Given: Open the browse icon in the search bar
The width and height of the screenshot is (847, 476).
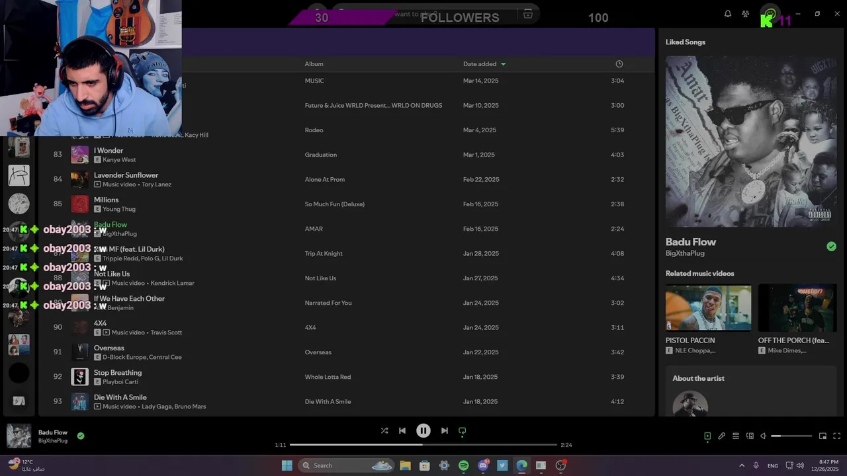Looking at the screenshot, I should (x=528, y=13).
